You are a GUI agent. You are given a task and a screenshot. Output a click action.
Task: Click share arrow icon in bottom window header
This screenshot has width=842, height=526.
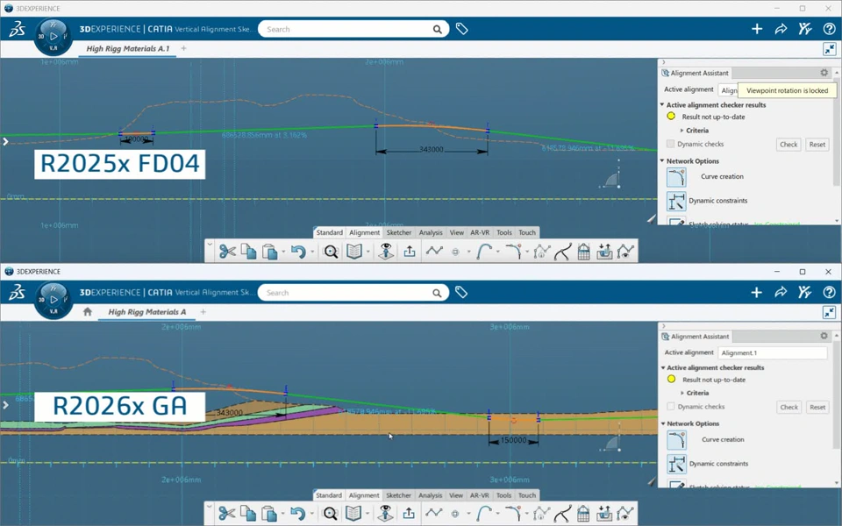781,292
